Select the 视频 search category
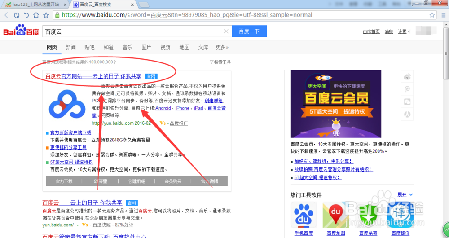Image resolution: width=449 pixels, height=238 pixels. [165, 48]
